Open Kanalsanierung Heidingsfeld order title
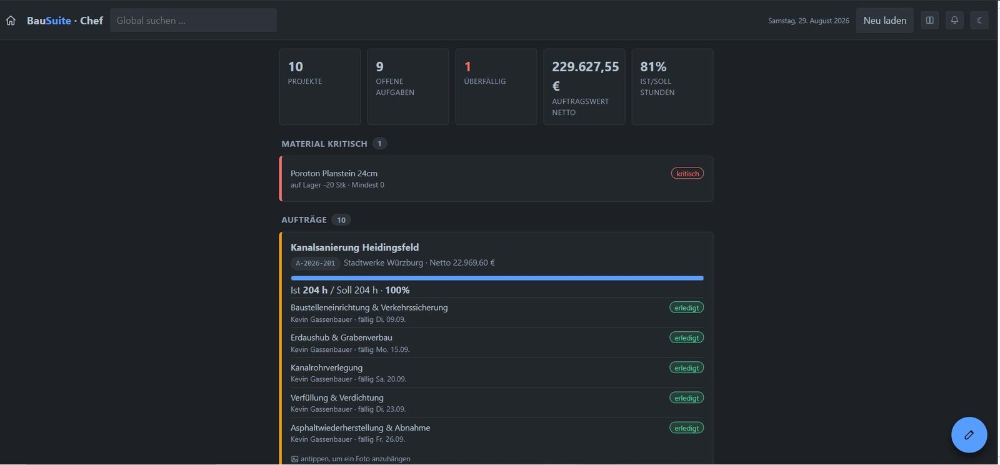The width and height of the screenshot is (1000, 465). 354,247
